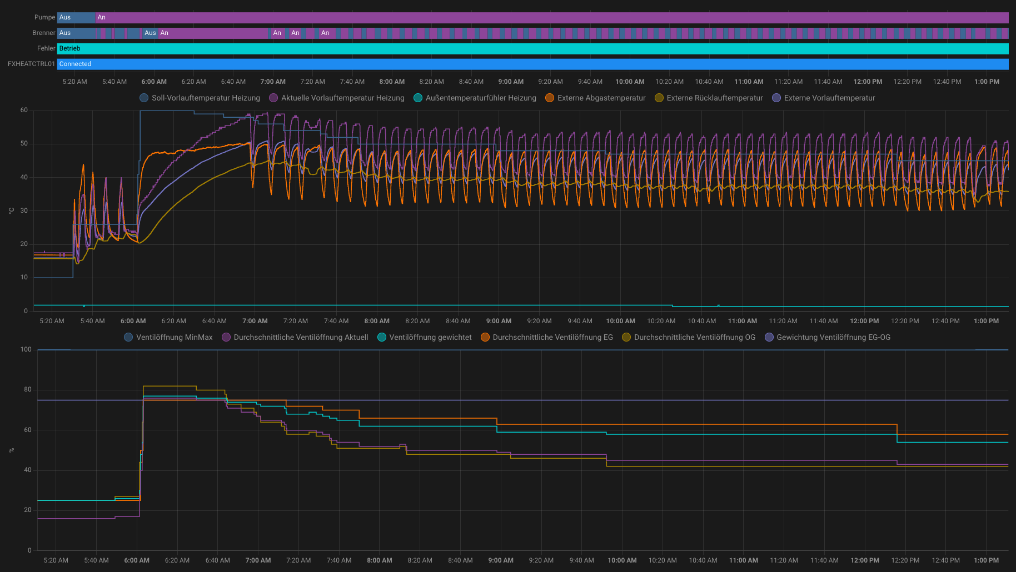Screen dimensions: 1016x572
Task: Toggle Durchschnittliche Ventilöffnung OG series visibility
Action: point(694,337)
